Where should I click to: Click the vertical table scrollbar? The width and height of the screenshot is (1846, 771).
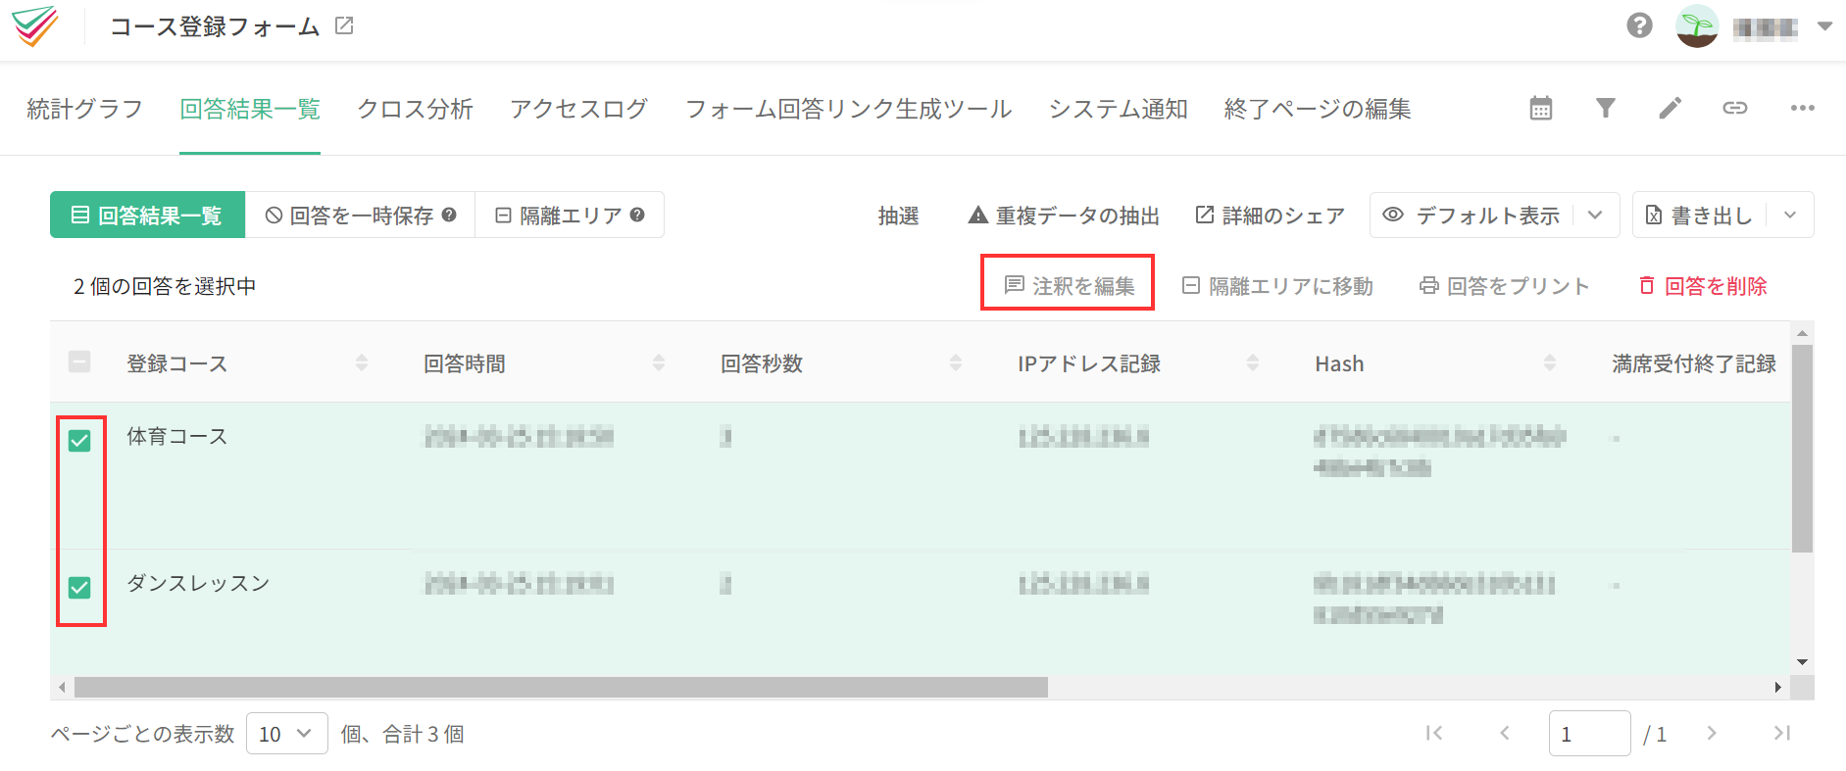(x=1802, y=448)
